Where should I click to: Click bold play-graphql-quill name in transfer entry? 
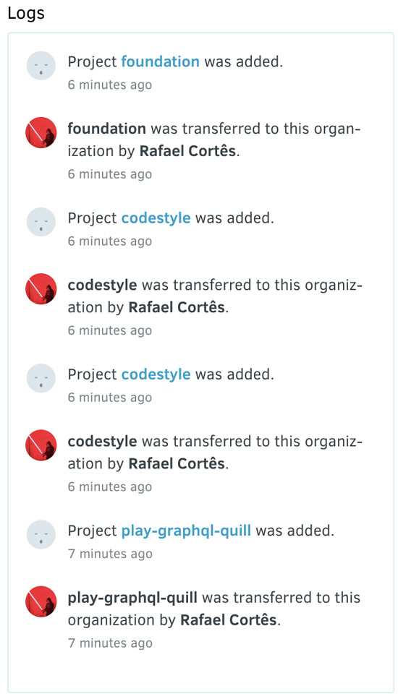132,598
